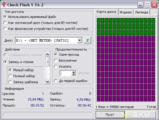Click the 1 блок = 39888 секторов text
159x120 pixels.
pos(114,107)
